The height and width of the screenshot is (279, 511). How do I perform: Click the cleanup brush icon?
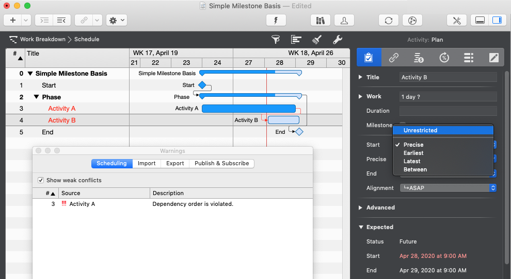[x=317, y=40]
